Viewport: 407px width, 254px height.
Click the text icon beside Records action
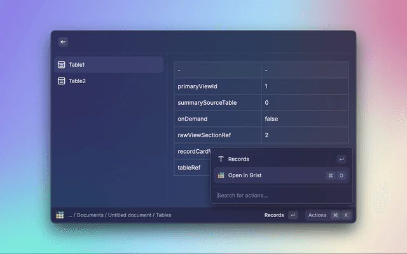[221, 159]
